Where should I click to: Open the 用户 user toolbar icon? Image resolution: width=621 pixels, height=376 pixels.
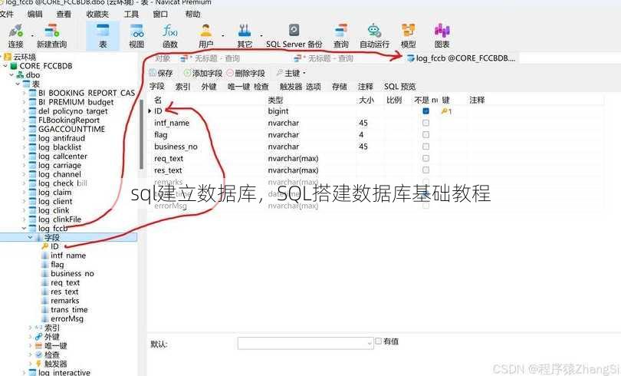(205, 35)
